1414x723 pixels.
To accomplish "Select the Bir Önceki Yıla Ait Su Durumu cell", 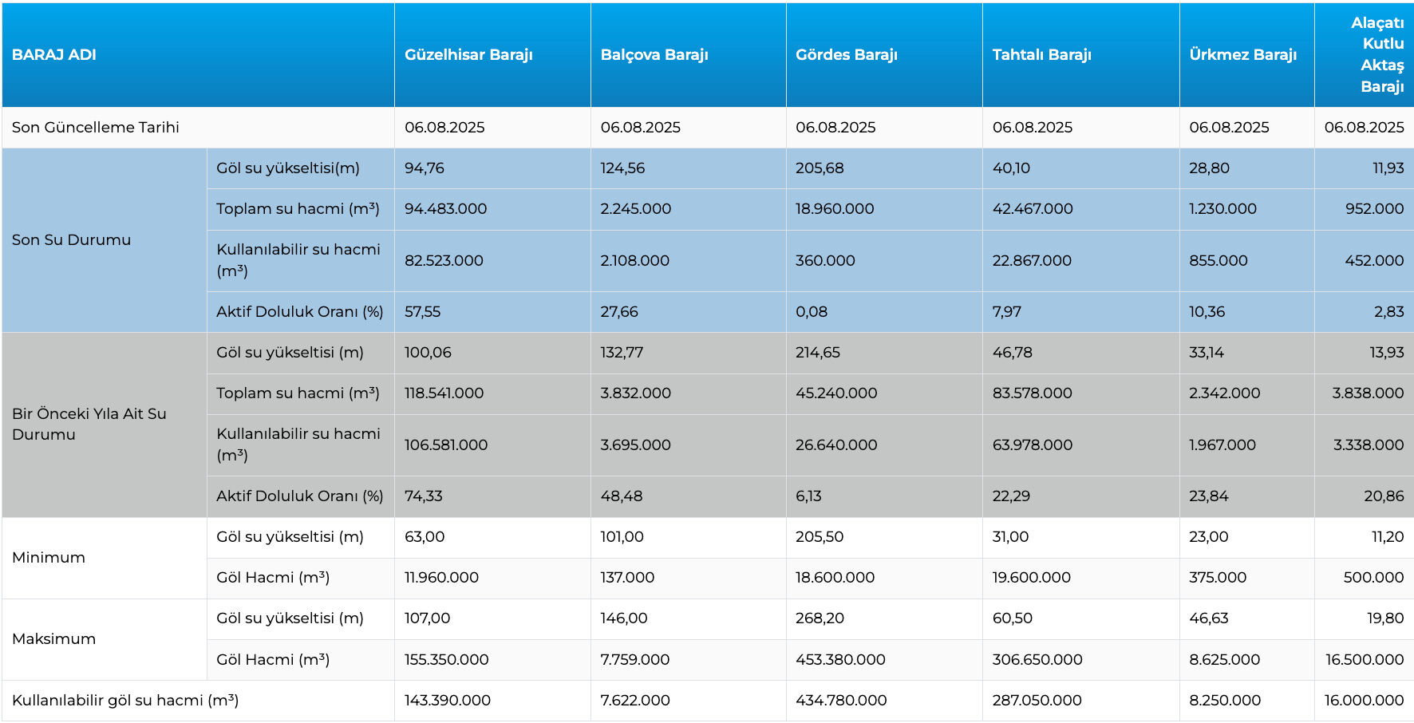I will pyautogui.click(x=89, y=425).
